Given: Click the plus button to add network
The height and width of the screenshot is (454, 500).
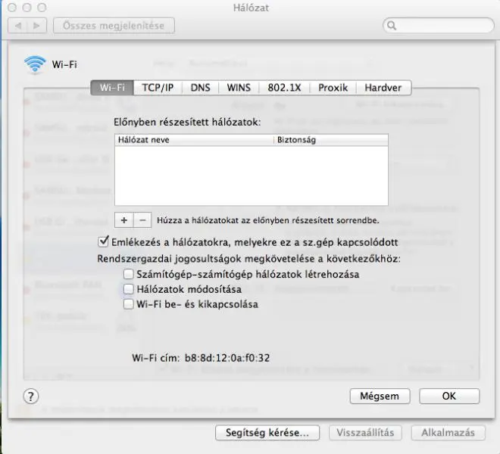Looking at the screenshot, I should point(123,219).
